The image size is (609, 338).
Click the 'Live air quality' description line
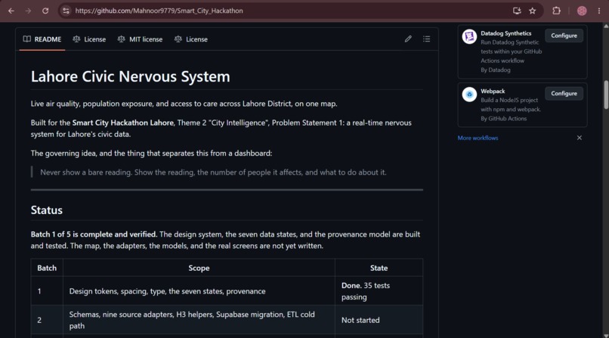click(x=184, y=104)
